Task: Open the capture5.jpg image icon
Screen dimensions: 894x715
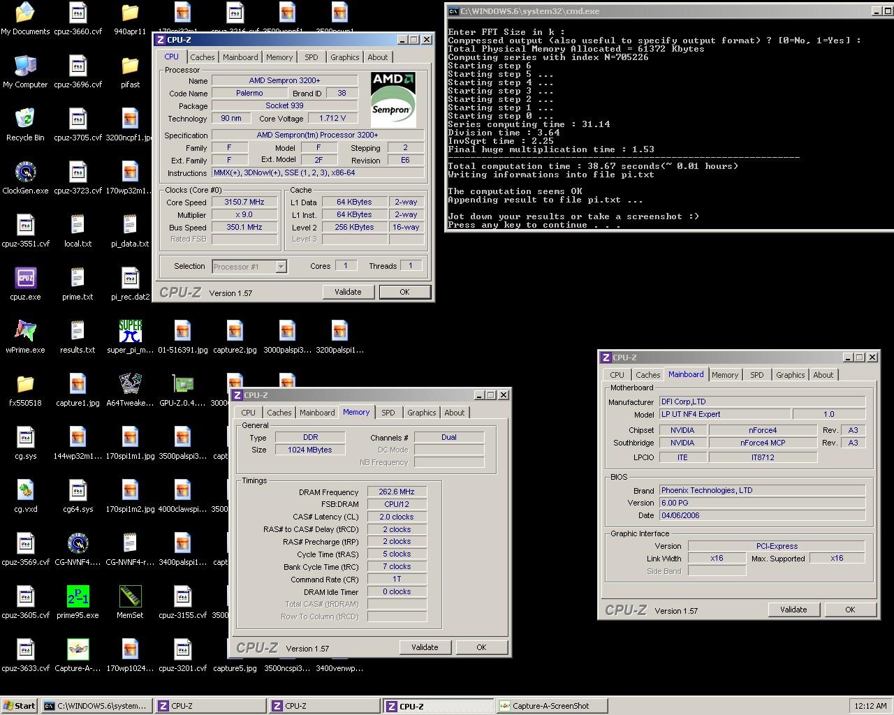Action: [235, 668]
